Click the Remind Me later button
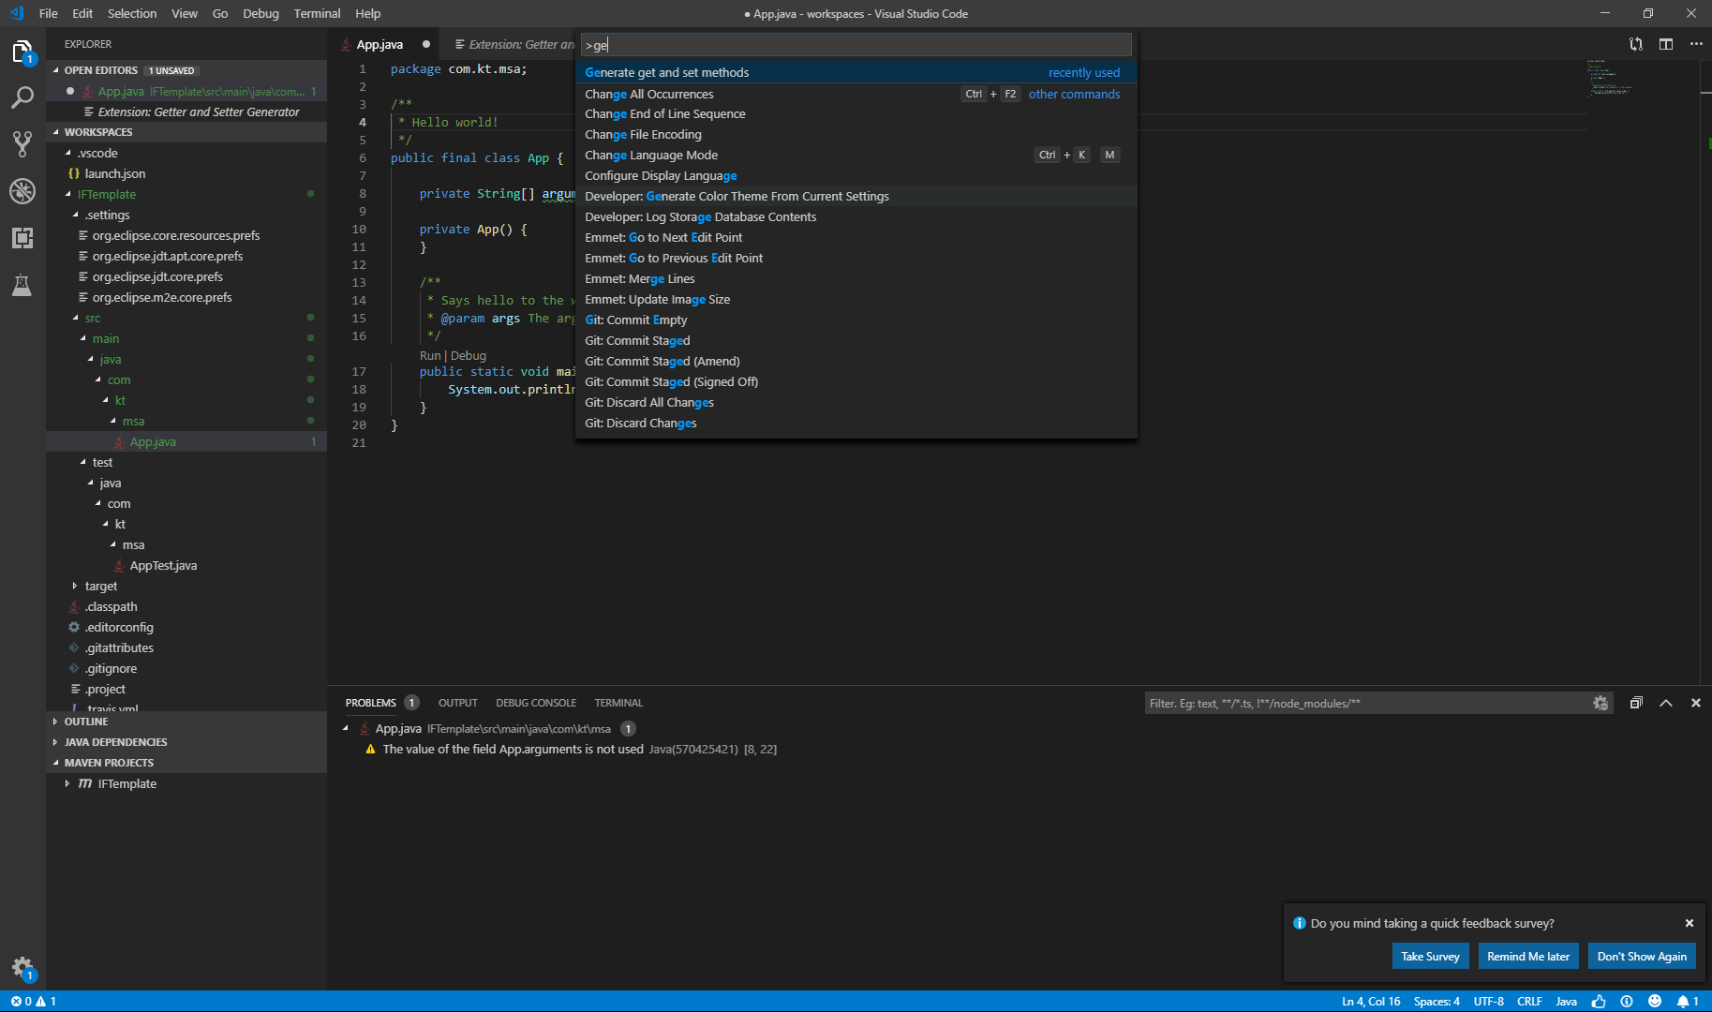The height and width of the screenshot is (1012, 1712). 1528,956
